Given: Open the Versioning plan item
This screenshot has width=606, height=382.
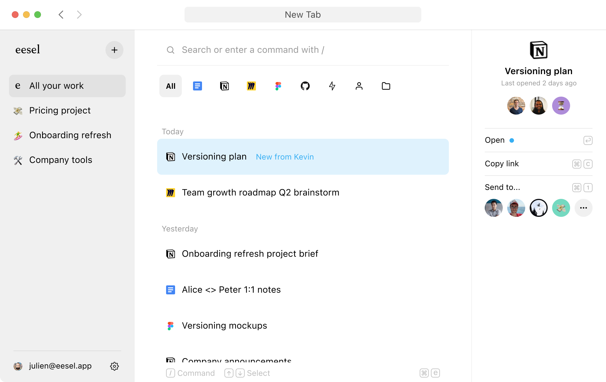Looking at the screenshot, I should click(303, 157).
